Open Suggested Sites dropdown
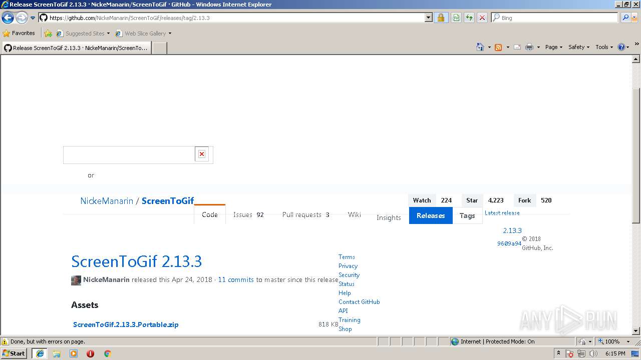 point(83,33)
